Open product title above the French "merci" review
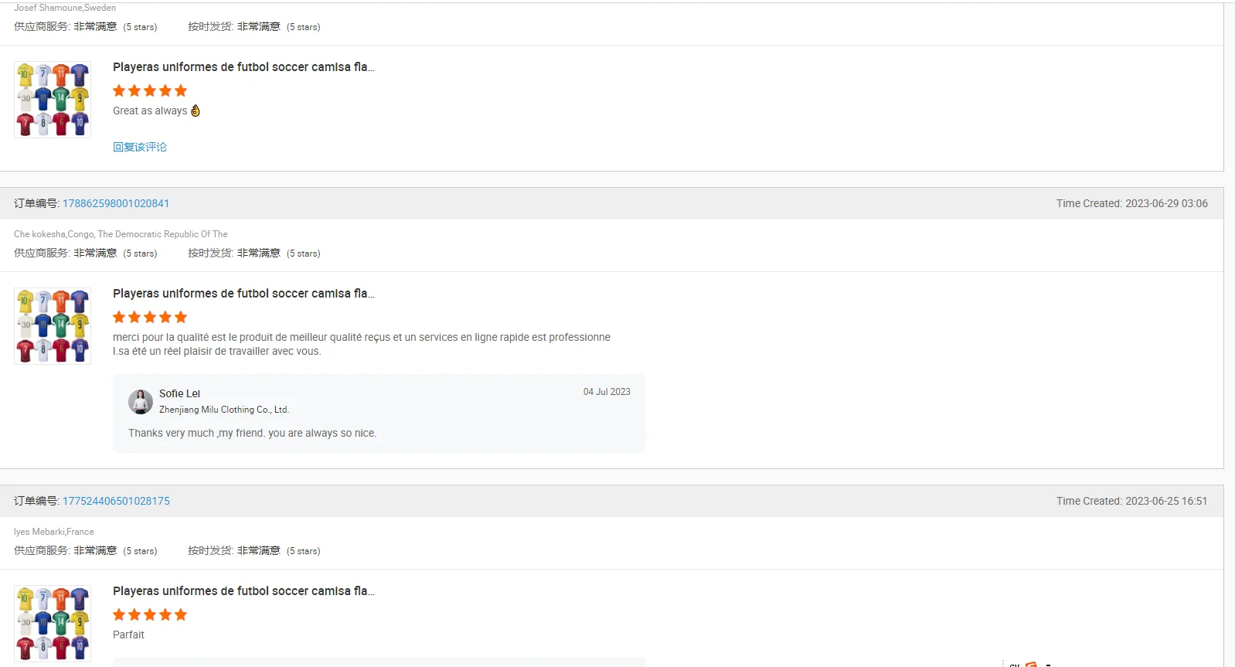 coord(243,294)
